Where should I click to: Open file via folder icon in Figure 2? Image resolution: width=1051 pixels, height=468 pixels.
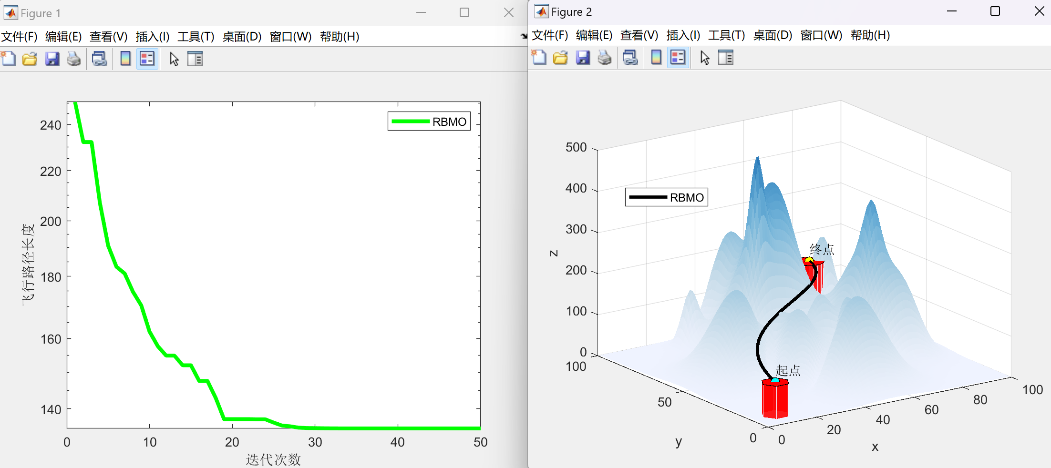click(x=560, y=58)
